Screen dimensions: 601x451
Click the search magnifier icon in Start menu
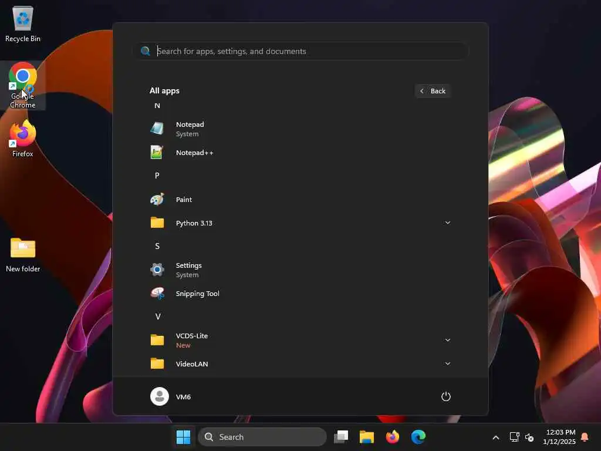pos(146,51)
